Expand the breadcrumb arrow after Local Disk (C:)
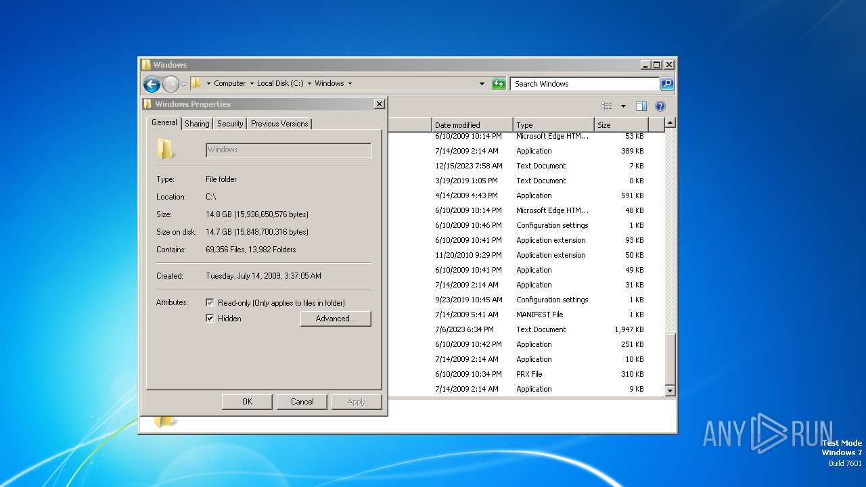 coord(309,84)
